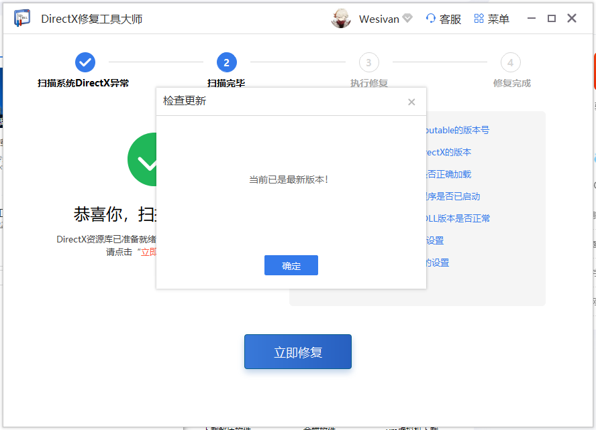Click the step 2 circle indicator
Viewport: 596px width, 430px height.
pyautogui.click(x=227, y=62)
